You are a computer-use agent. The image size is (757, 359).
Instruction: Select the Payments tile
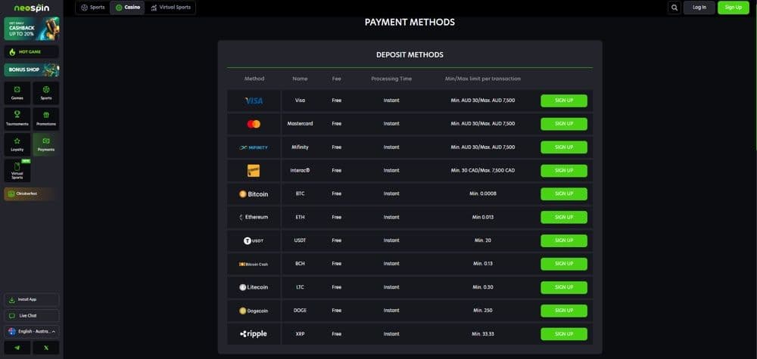(x=46, y=144)
